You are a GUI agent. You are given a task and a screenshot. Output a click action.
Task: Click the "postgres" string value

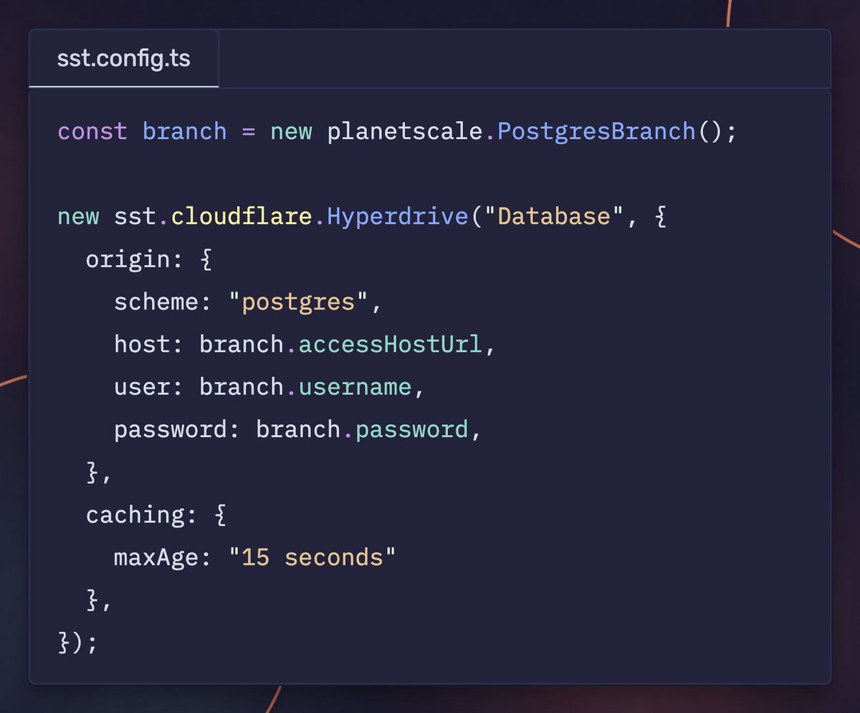click(299, 302)
